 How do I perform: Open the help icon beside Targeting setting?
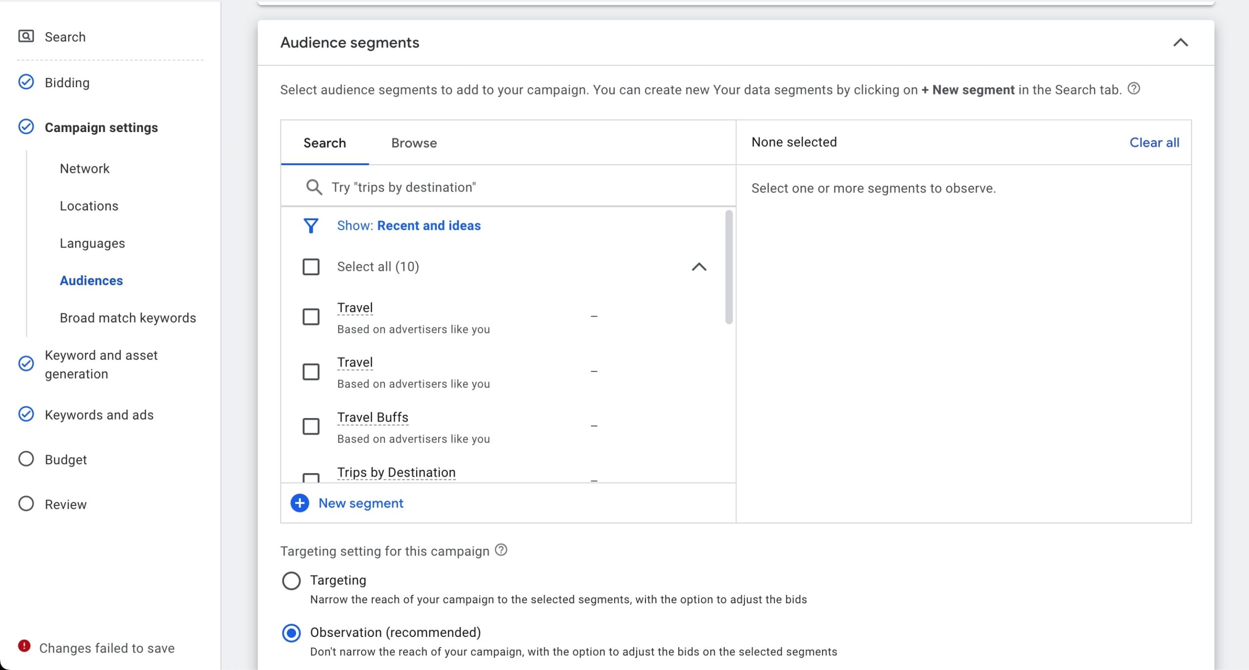coord(501,550)
